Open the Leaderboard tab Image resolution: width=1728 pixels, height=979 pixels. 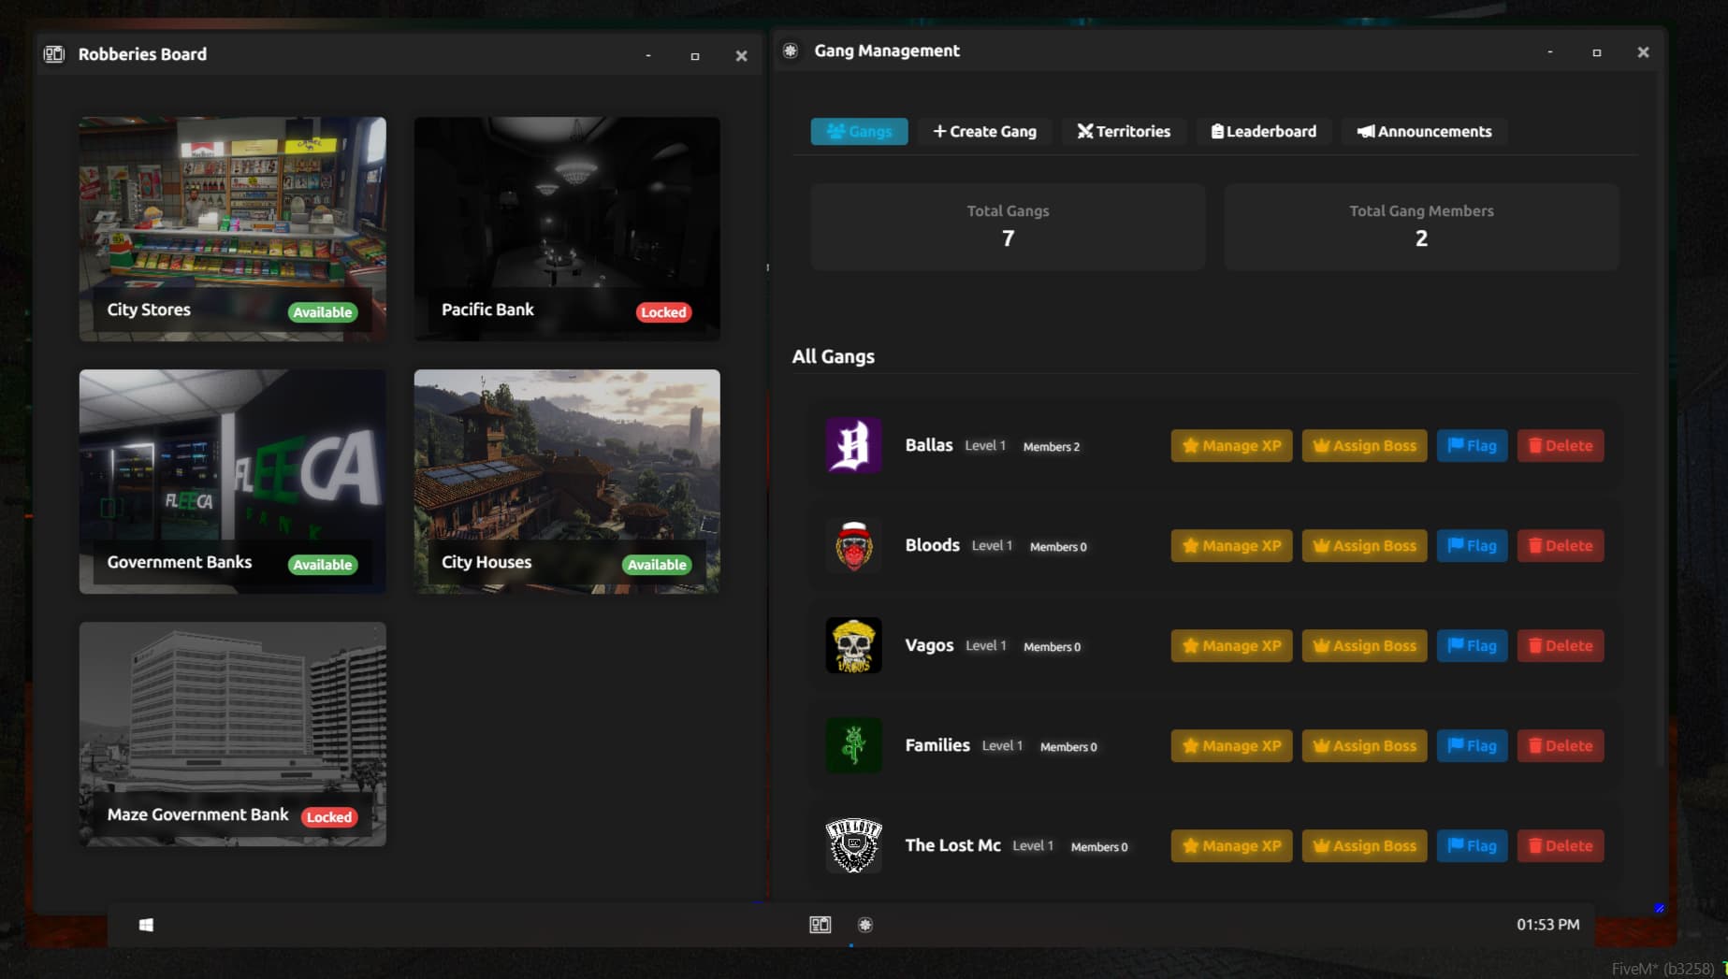click(1263, 131)
